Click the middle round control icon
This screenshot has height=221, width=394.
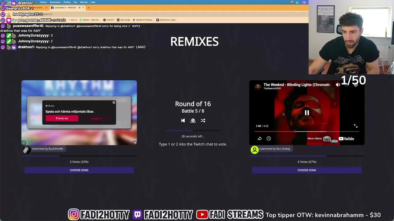[x=193, y=121]
